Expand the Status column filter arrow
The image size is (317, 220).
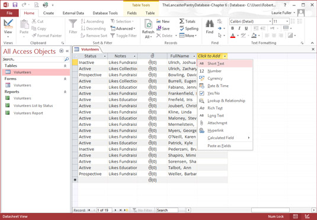105,56
